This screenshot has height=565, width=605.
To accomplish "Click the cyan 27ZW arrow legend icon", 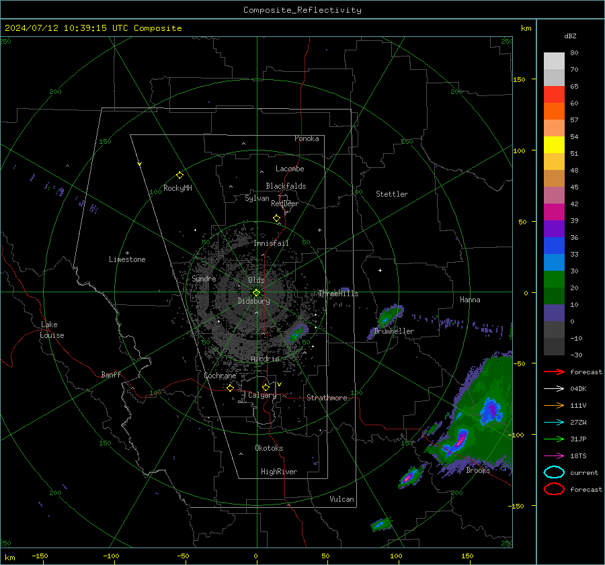I will [x=554, y=423].
